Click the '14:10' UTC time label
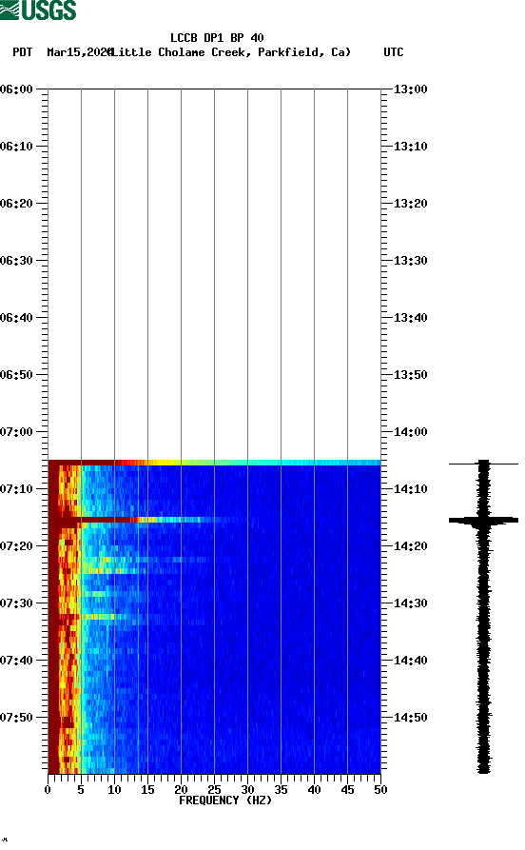The image size is (525, 850). 410,489
